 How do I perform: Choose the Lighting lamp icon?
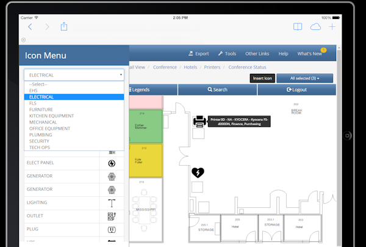(112, 202)
